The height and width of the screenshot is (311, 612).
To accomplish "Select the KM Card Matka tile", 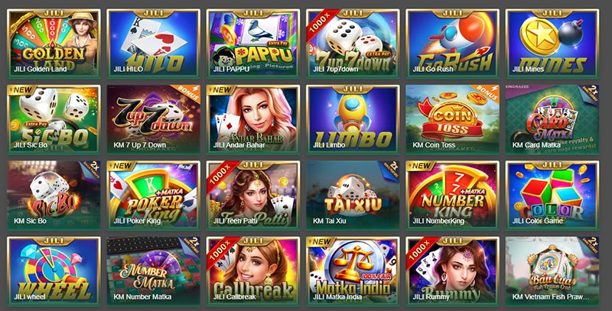I will (x=552, y=119).
